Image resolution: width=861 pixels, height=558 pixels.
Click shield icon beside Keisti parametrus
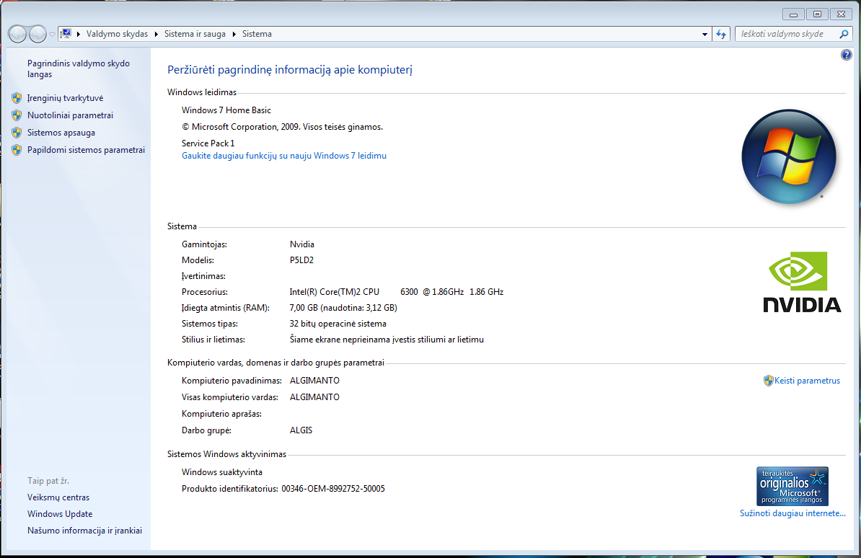(x=768, y=381)
